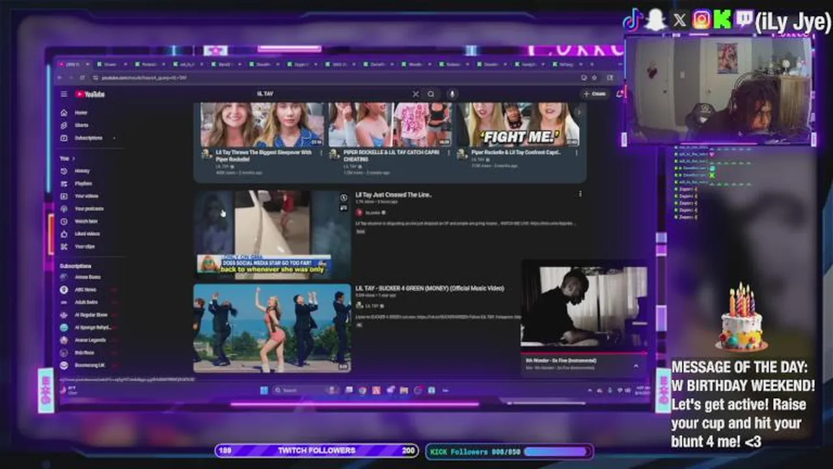Open the YouTube hamburger guide menu

64,94
